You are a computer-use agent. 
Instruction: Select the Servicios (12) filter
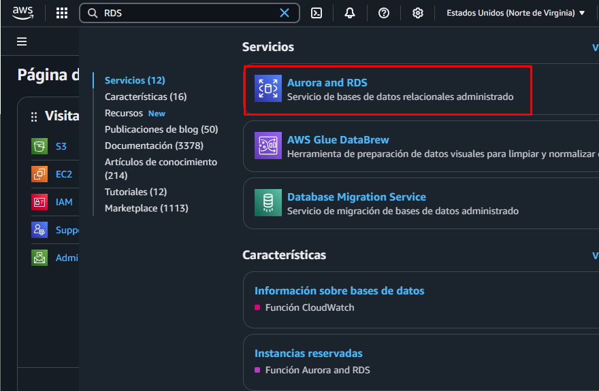pos(135,80)
